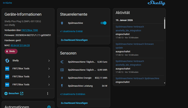Click the Shelly brand logo
The height and width of the screenshot is (108, 188).
point(156,3)
